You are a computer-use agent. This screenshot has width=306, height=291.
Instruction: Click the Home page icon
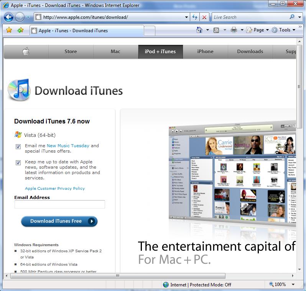199,30
